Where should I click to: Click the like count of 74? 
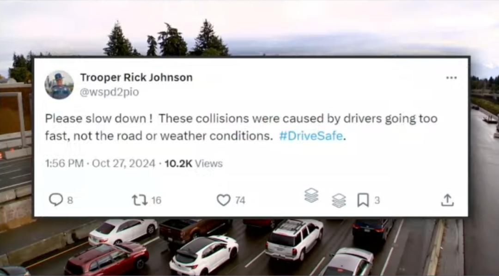click(x=240, y=200)
